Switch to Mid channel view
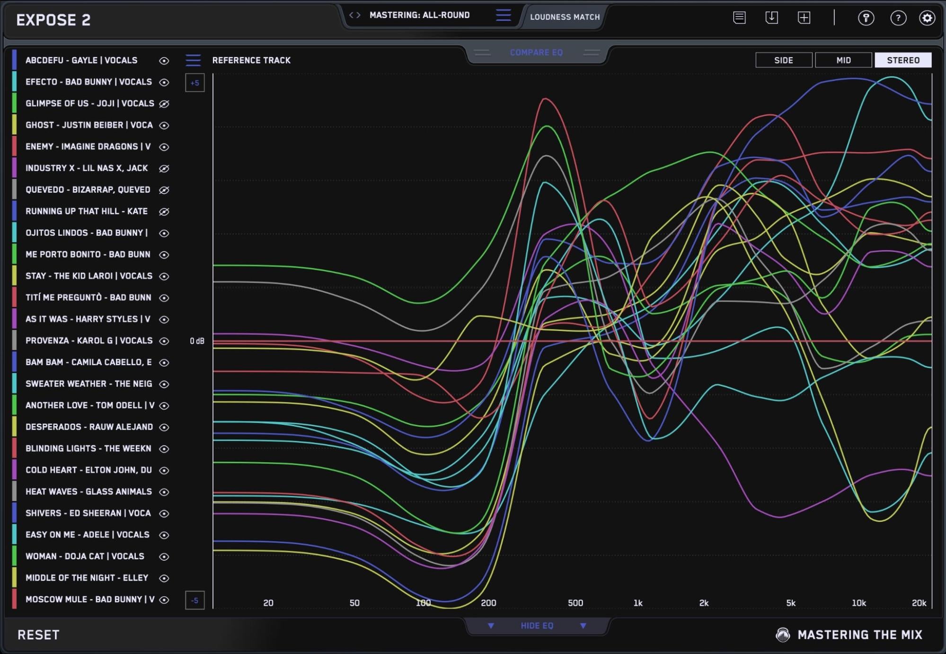 click(x=843, y=60)
